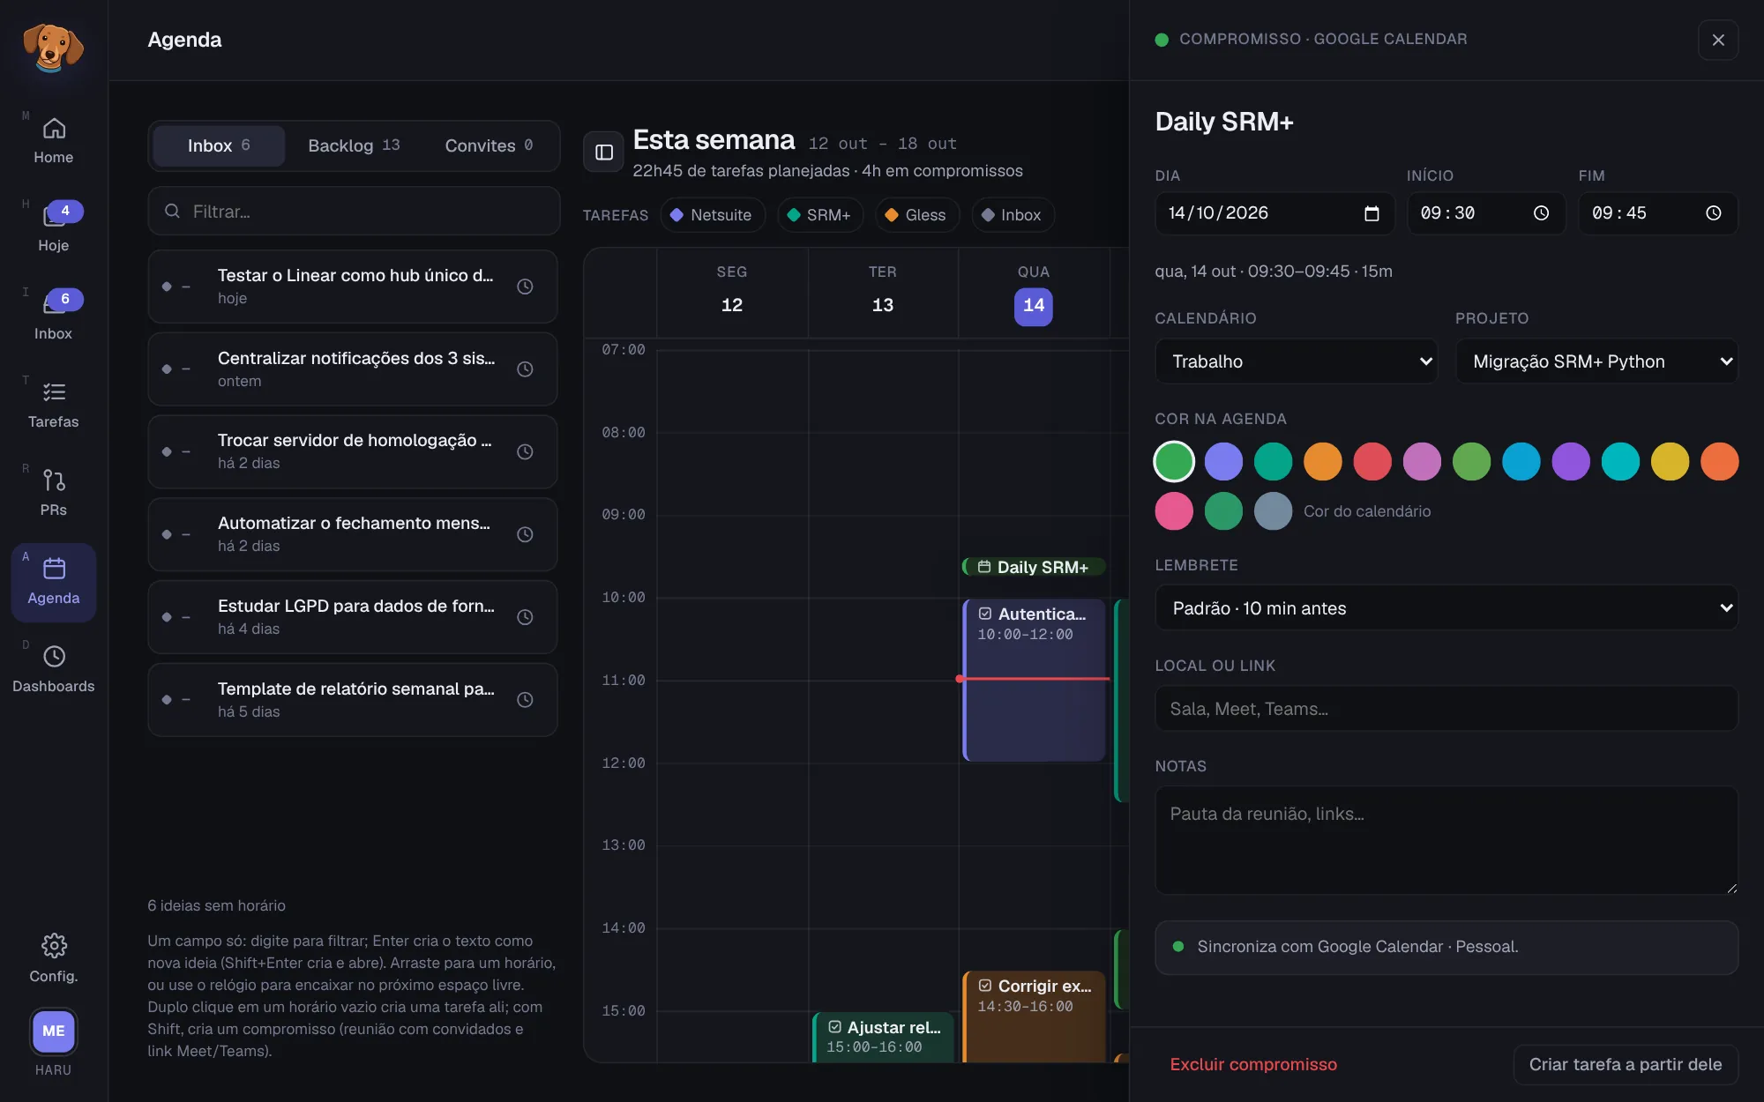
Task: Click clock icon on Testar o Linear task
Action: pos(525,287)
